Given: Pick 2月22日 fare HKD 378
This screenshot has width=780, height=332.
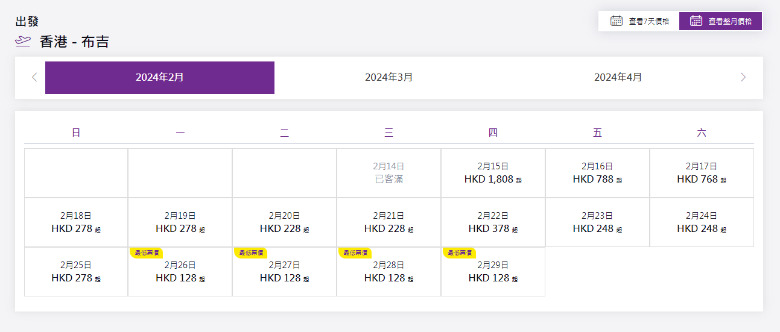Looking at the screenshot, I should click(x=493, y=222).
